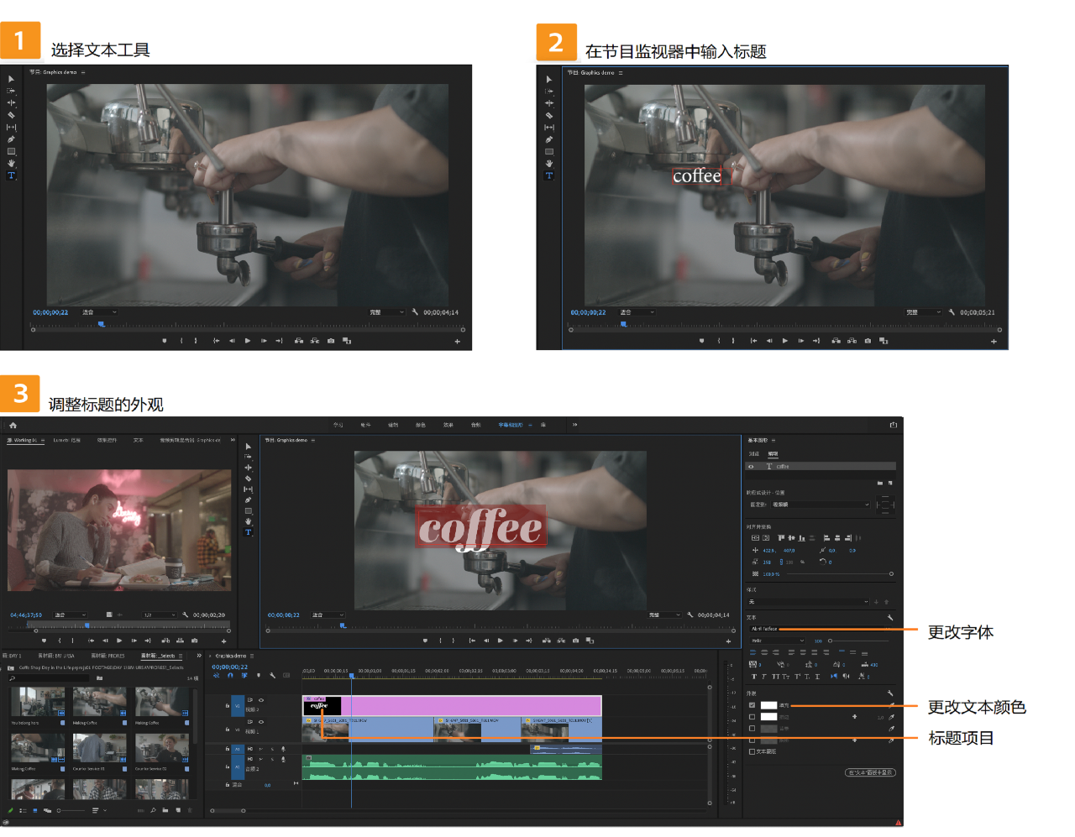Select the Pen tool in the tools panel
1075x837 pixels.
(x=248, y=500)
